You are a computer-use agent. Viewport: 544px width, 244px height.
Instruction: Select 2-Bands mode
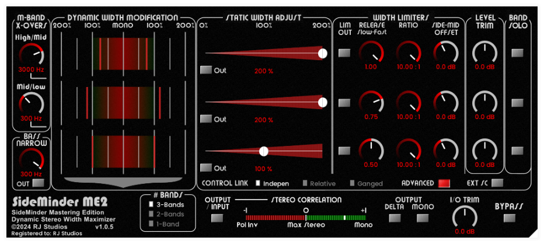[x=152, y=214]
